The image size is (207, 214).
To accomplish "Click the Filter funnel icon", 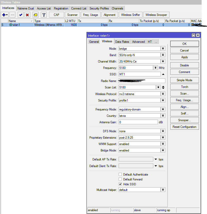I will pyautogui.click(x=44, y=15).
